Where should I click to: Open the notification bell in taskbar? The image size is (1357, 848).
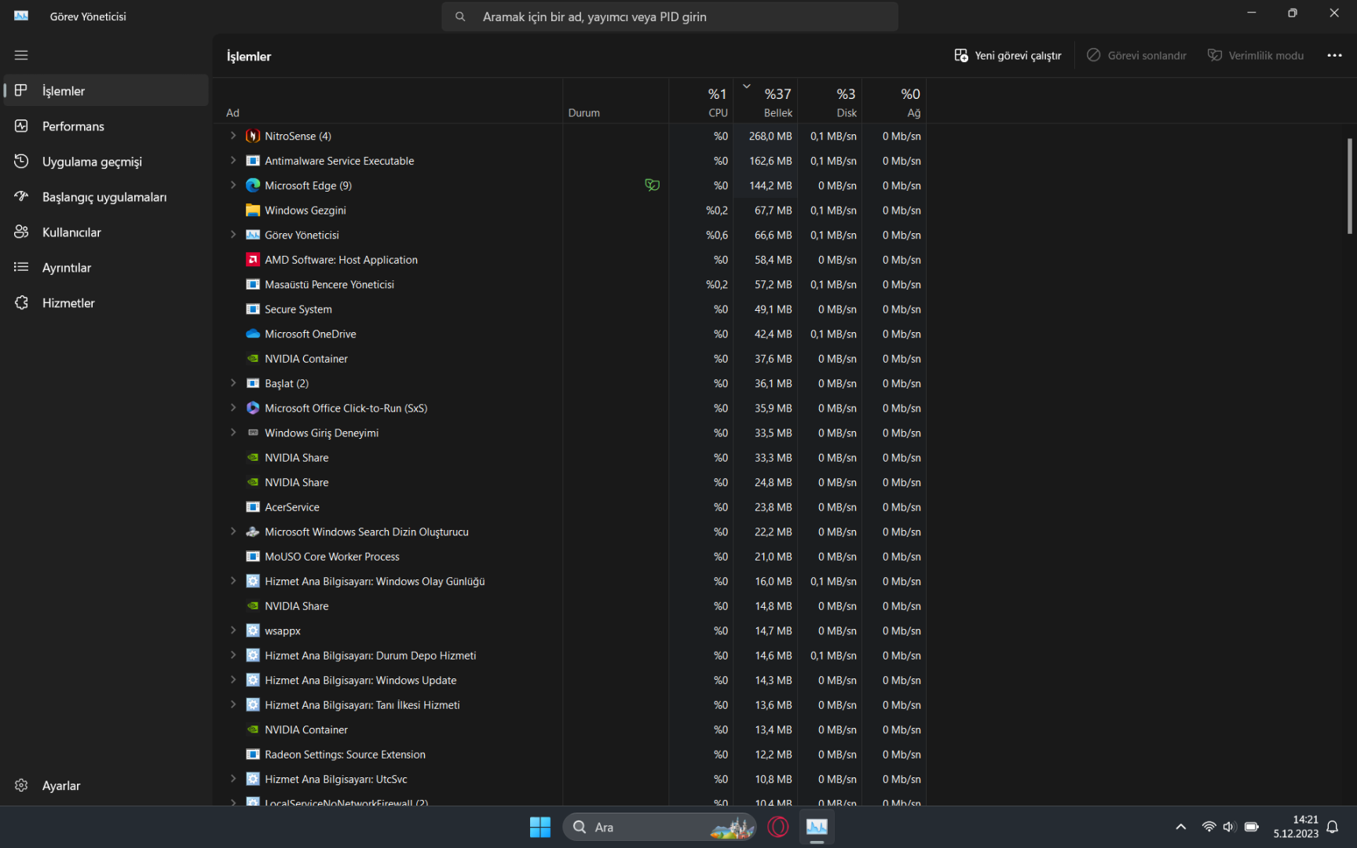(1333, 827)
